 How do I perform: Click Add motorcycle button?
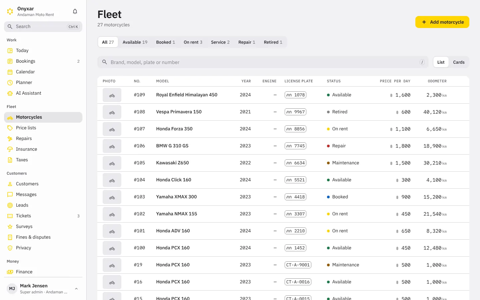click(x=442, y=22)
